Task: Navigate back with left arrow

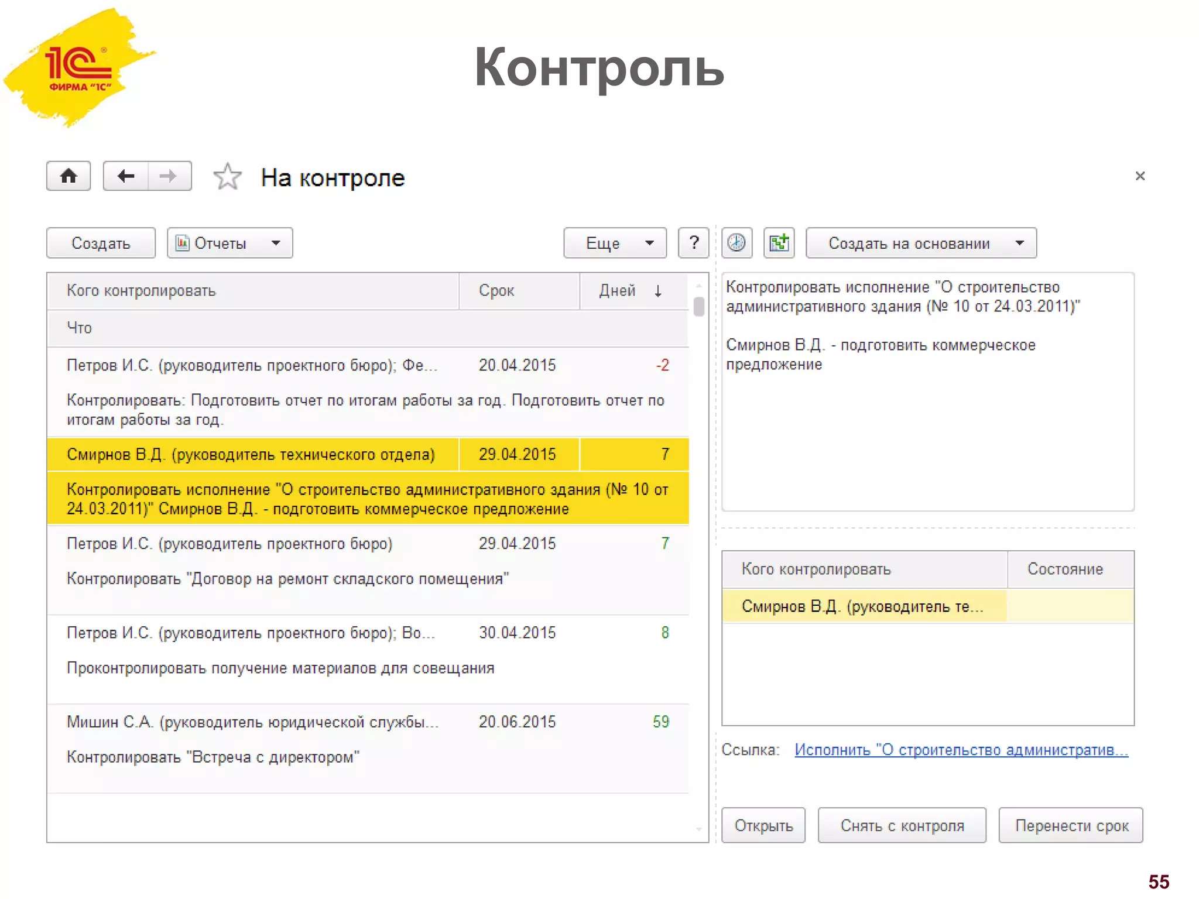Action: (x=126, y=176)
